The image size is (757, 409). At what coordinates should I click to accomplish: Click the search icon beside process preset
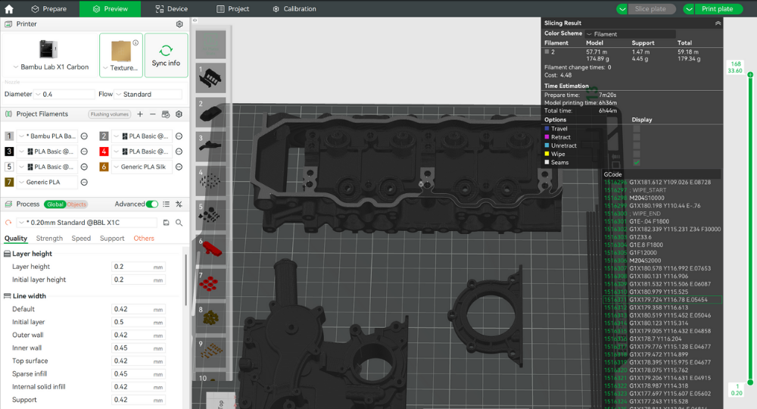tap(179, 223)
